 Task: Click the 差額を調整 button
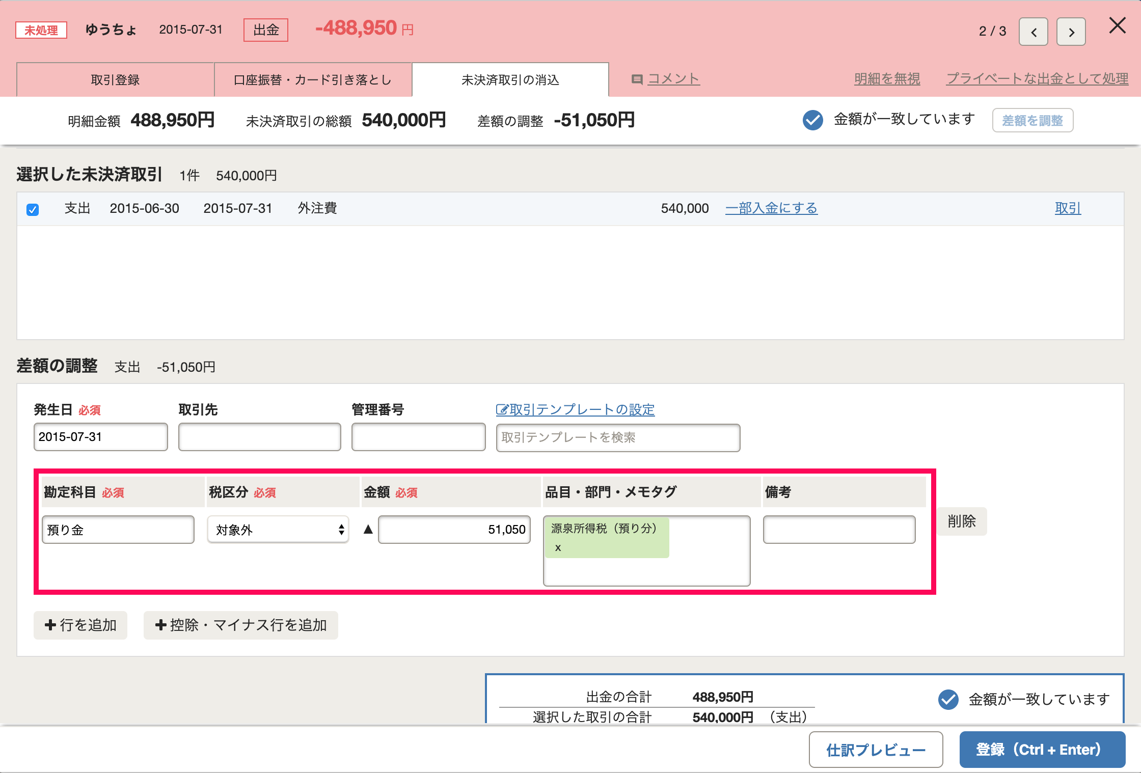click(x=1032, y=121)
